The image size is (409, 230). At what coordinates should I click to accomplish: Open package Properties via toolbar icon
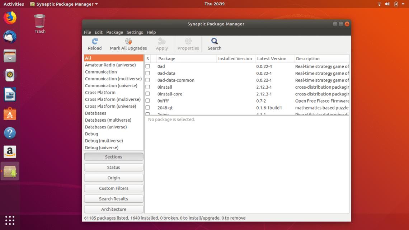(x=188, y=43)
